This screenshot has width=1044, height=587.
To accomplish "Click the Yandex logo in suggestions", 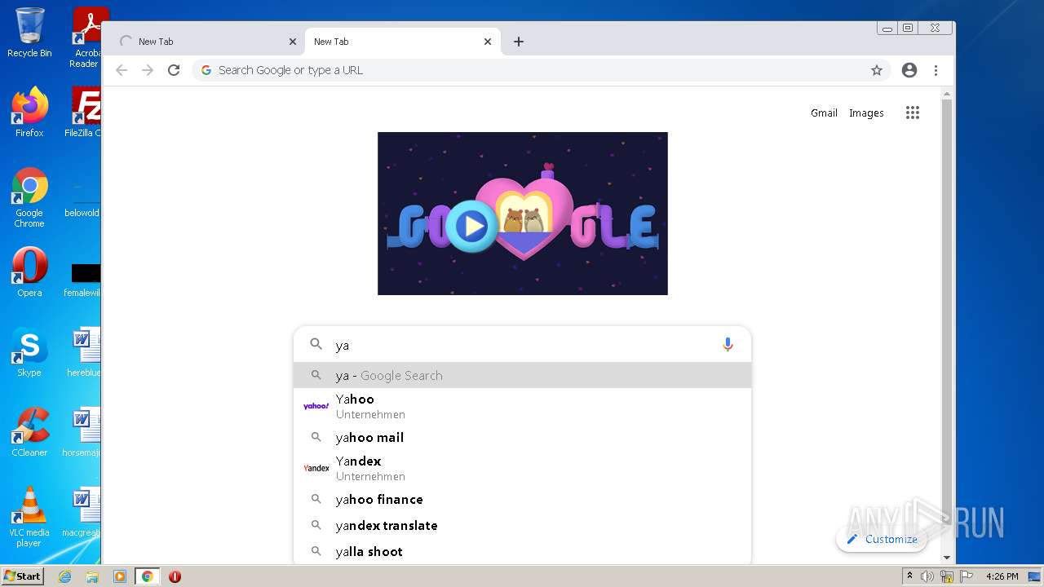I will [316, 468].
